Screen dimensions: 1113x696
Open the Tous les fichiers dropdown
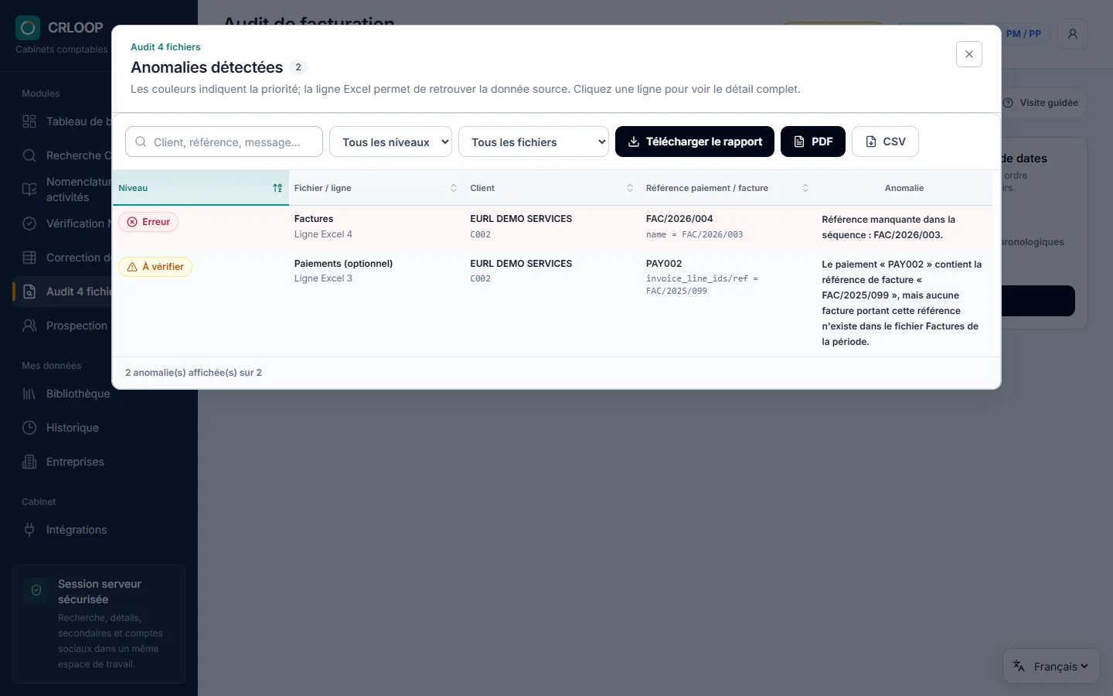point(533,142)
